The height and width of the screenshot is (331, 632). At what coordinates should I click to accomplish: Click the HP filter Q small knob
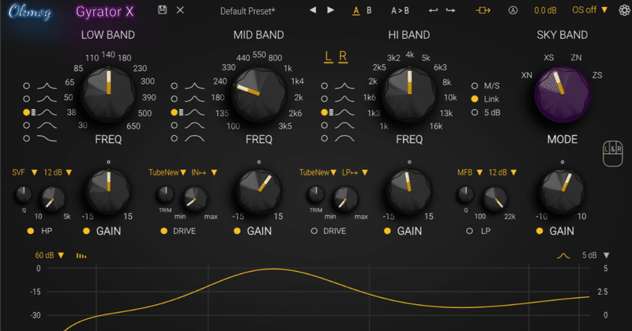coord(24,194)
